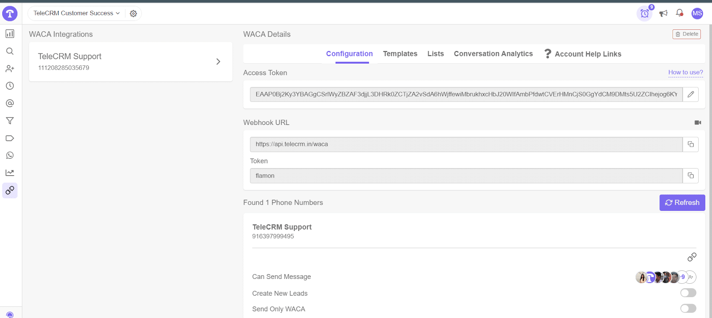This screenshot has width=712, height=318.
Task: Open the WhatsApp icon in sidebar
Action: tap(10, 155)
